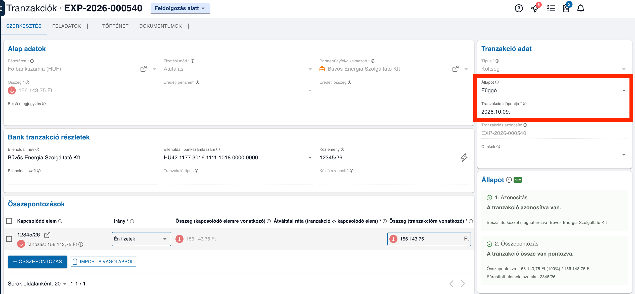Switch to TÖRTÉNET tab
Viewport: 635px width, 294px height.
click(x=115, y=26)
